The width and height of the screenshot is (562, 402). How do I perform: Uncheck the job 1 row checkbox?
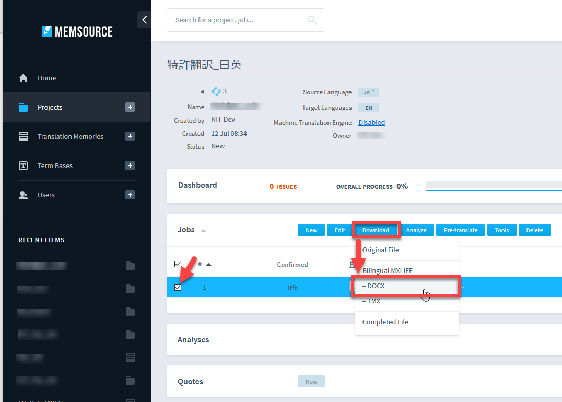[x=178, y=288]
